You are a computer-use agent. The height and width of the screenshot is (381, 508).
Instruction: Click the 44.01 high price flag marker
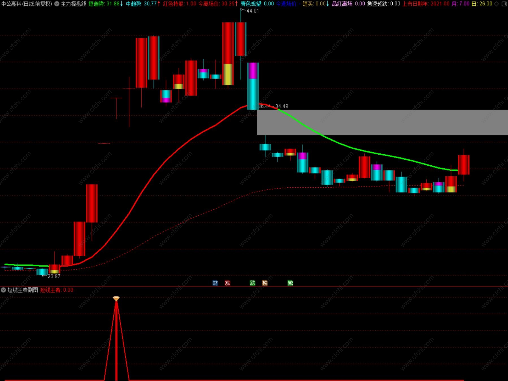(250, 11)
